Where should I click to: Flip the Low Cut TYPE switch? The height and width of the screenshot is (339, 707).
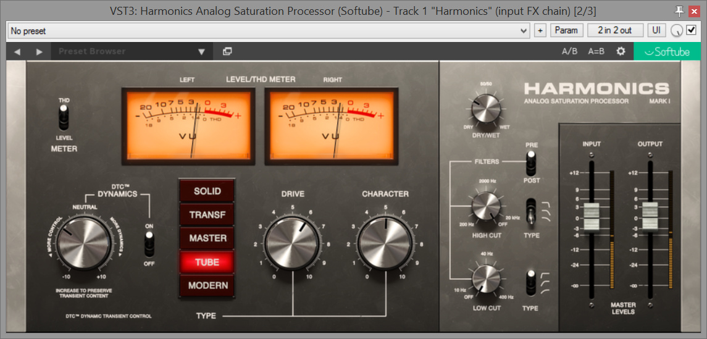[531, 283]
